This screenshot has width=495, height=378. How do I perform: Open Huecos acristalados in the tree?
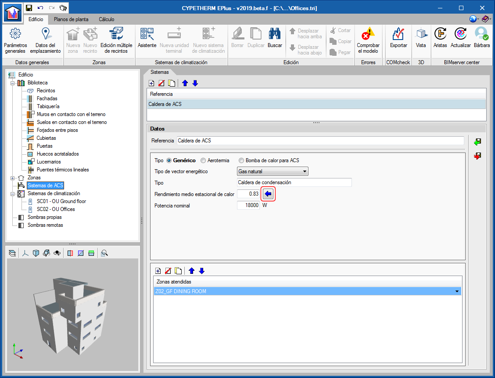(x=58, y=154)
